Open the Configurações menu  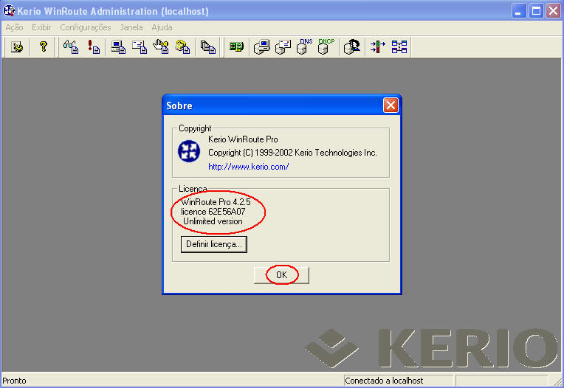click(86, 27)
